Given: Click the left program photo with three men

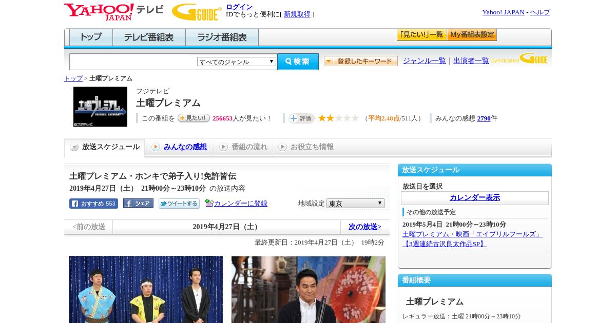Looking at the screenshot, I should click(146, 290).
